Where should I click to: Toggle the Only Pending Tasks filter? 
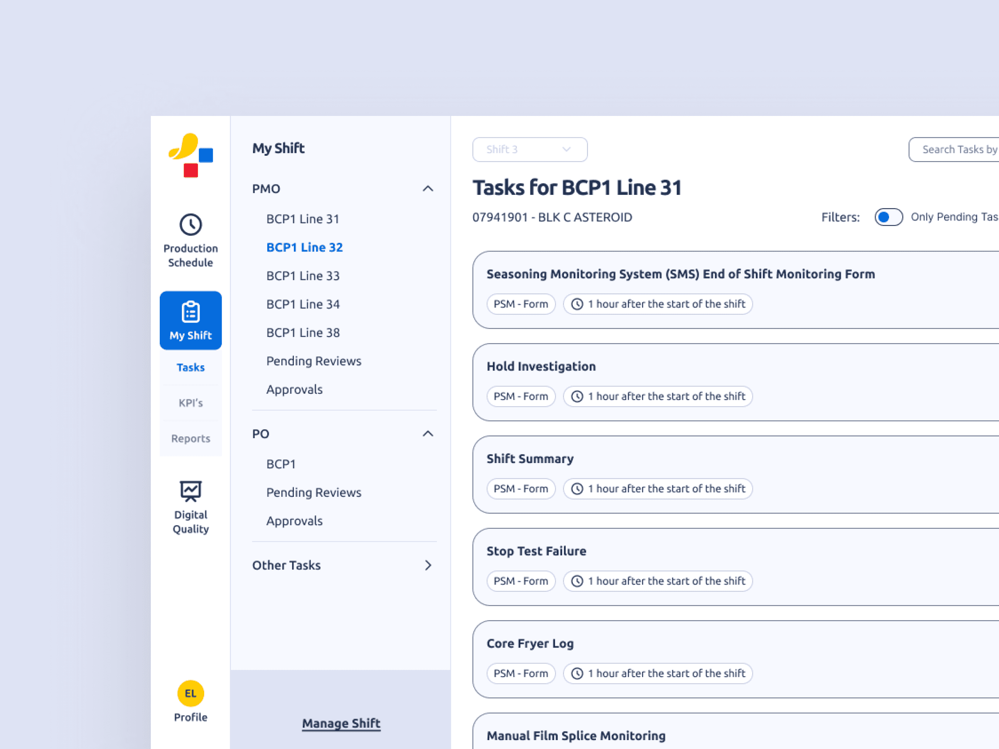point(888,217)
